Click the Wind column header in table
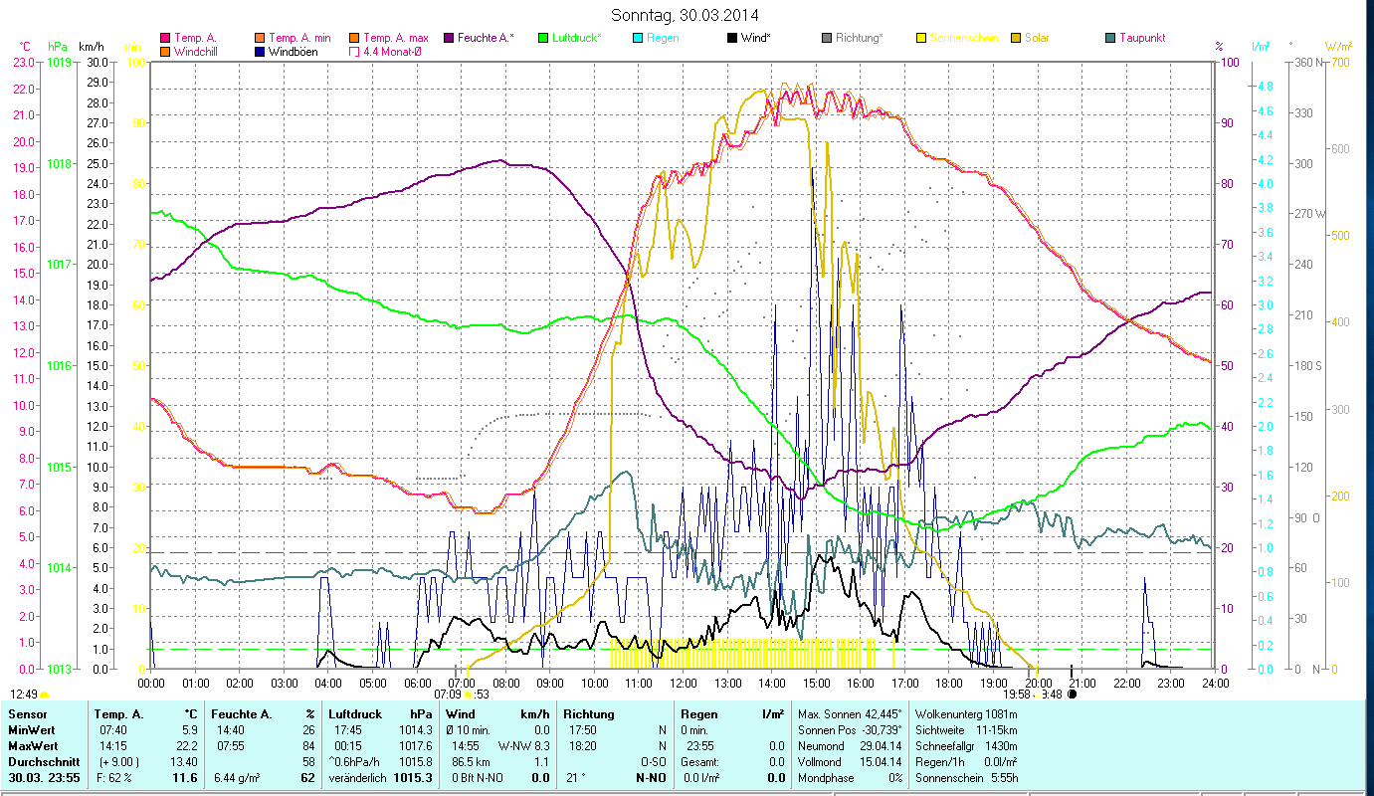The width and height of the screenshot is (1374, 796). click(x=461, y=714)
